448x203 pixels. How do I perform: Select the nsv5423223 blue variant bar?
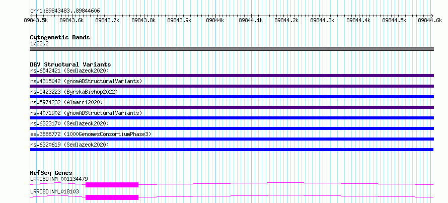click(x=232, y=97)
